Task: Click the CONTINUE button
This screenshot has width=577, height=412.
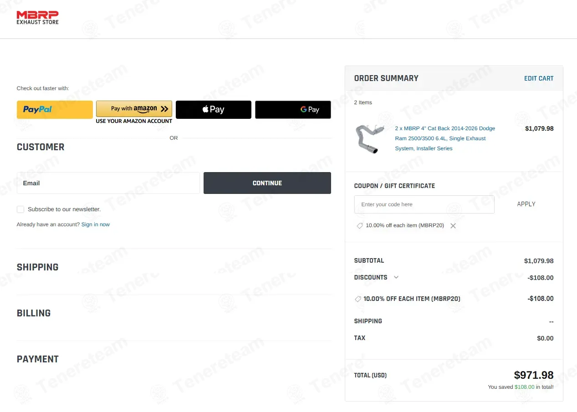Action: tap(267, 183)
